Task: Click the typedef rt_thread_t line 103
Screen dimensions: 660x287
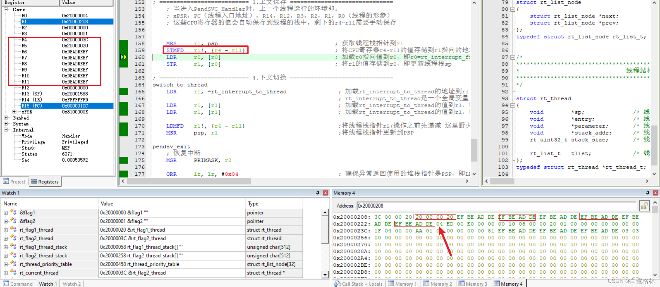Action: pyautogui.click(x=581, y=167)
